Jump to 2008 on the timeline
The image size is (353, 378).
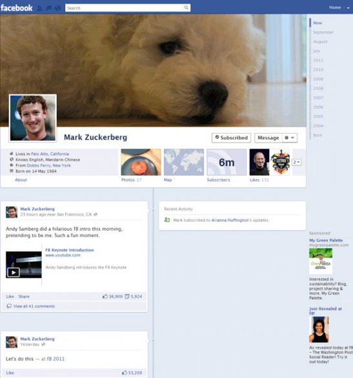[318, 89]
